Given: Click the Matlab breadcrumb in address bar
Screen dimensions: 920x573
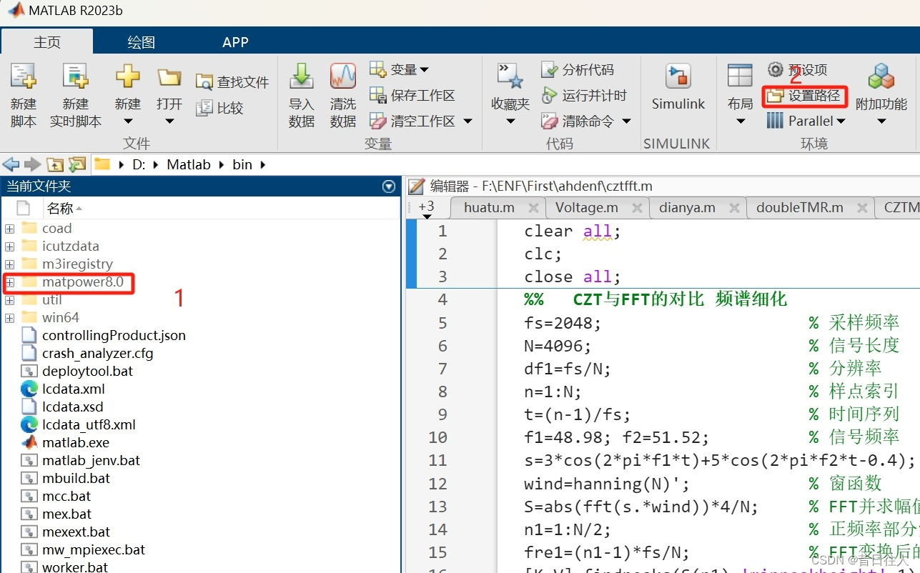Looking at the screenshot, I should click(187, 164).
